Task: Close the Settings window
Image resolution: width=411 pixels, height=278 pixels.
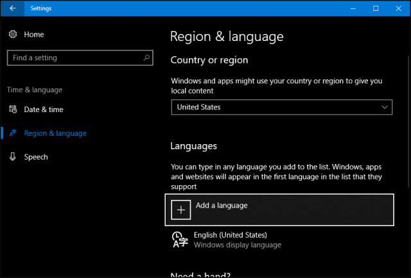Action: [398, 8]
